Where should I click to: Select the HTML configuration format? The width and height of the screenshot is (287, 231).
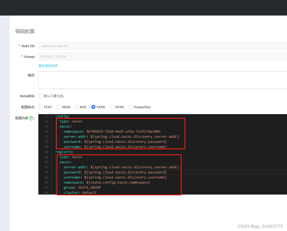tap(112, 107)
